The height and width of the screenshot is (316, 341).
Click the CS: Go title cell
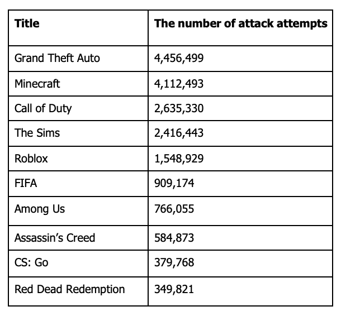[31, 262]
